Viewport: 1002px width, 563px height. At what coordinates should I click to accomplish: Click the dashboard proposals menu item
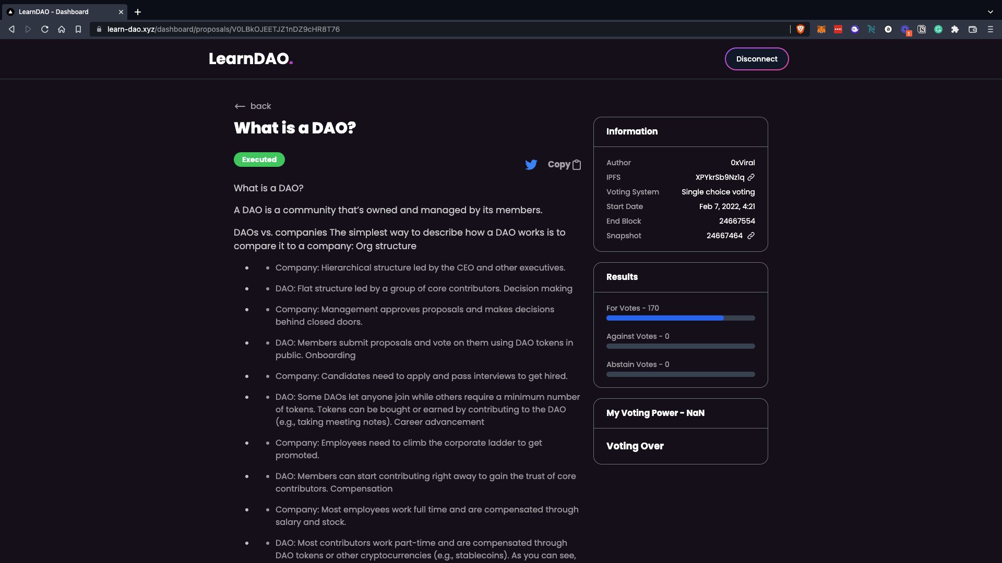point(253,105)
